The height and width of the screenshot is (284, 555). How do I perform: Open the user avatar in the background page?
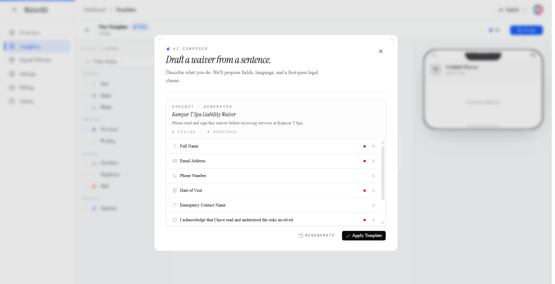[x=538, y=10]
